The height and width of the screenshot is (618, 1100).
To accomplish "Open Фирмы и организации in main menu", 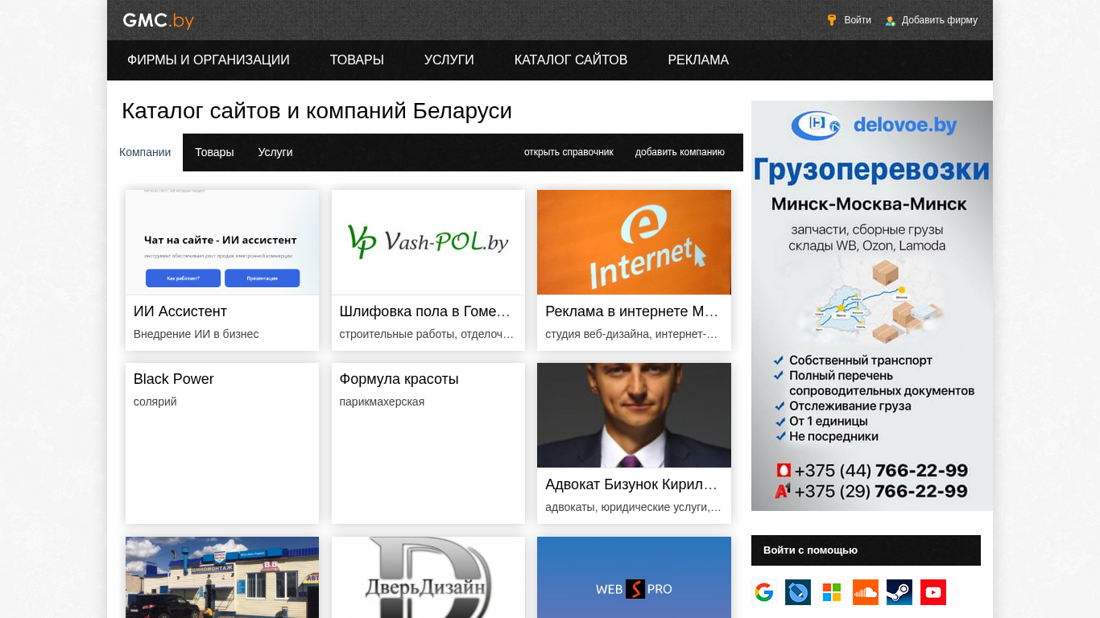I will [x=209, y=60].
